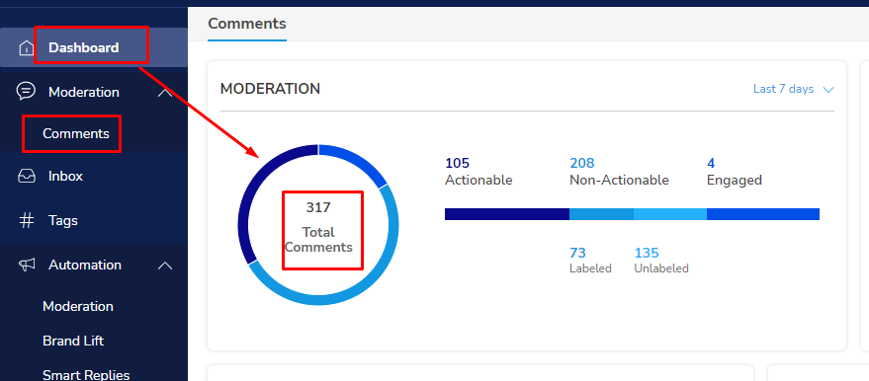The height and width of the screenshot is (381, 869).
Task: Click the dark blue Actionable bar segment
Action: pos(507,214)
